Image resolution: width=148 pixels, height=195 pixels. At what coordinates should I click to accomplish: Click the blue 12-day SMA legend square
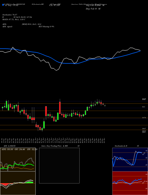[3, 5]
